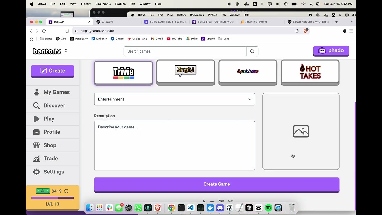Select the Hot Takes game type
382x215 pixels.
(x=310, y=72)
